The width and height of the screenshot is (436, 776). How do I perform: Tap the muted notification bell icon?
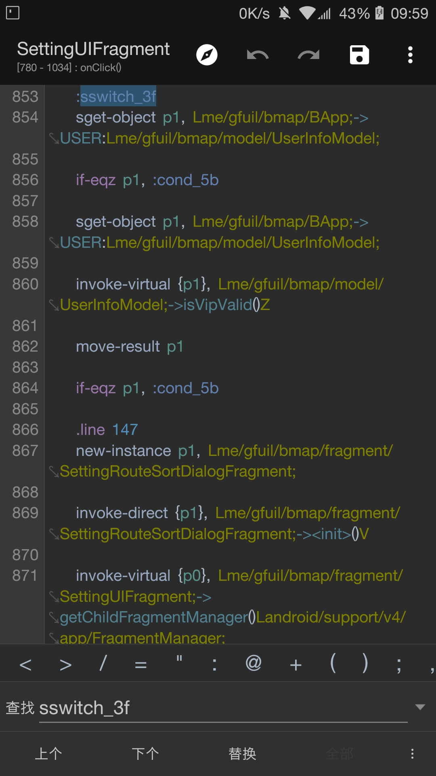(285, 13)
